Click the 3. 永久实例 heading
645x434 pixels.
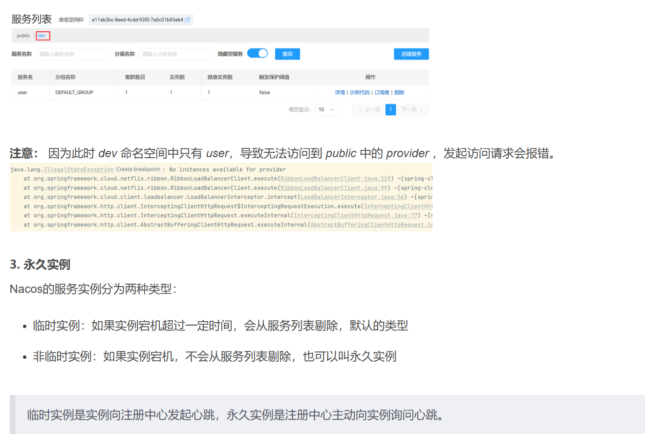(x=40, y=265)
